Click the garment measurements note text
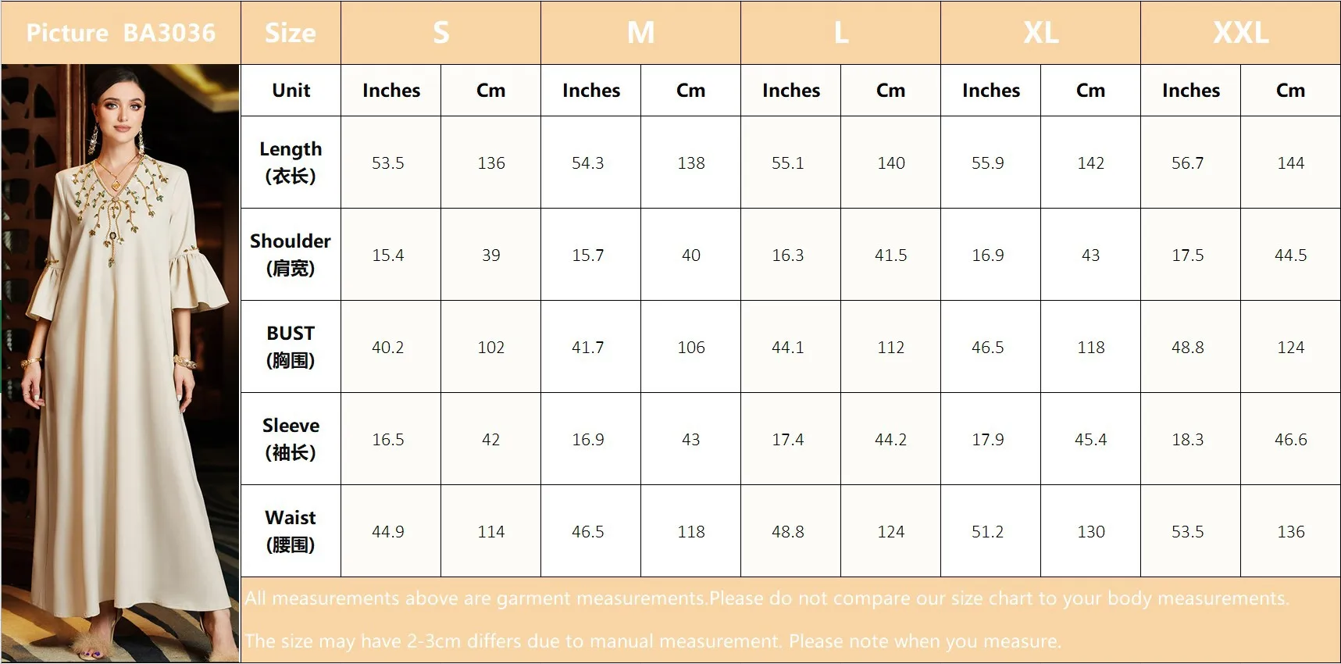 (766, 598)
